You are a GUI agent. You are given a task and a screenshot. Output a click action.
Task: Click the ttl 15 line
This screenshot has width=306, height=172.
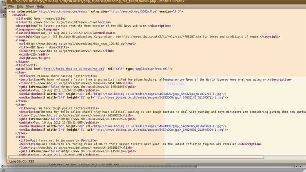(x=27, y=65)
